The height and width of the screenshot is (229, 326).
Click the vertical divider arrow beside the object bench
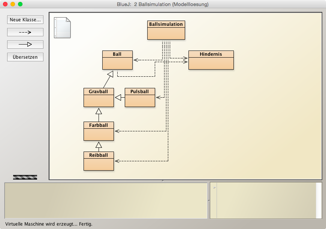point(208,201)
